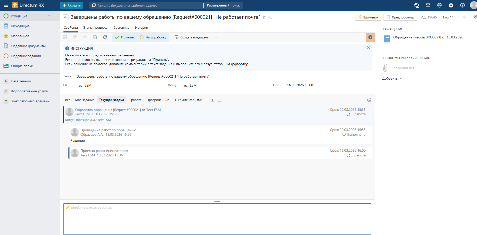Click the task text input field

point(217,219)
